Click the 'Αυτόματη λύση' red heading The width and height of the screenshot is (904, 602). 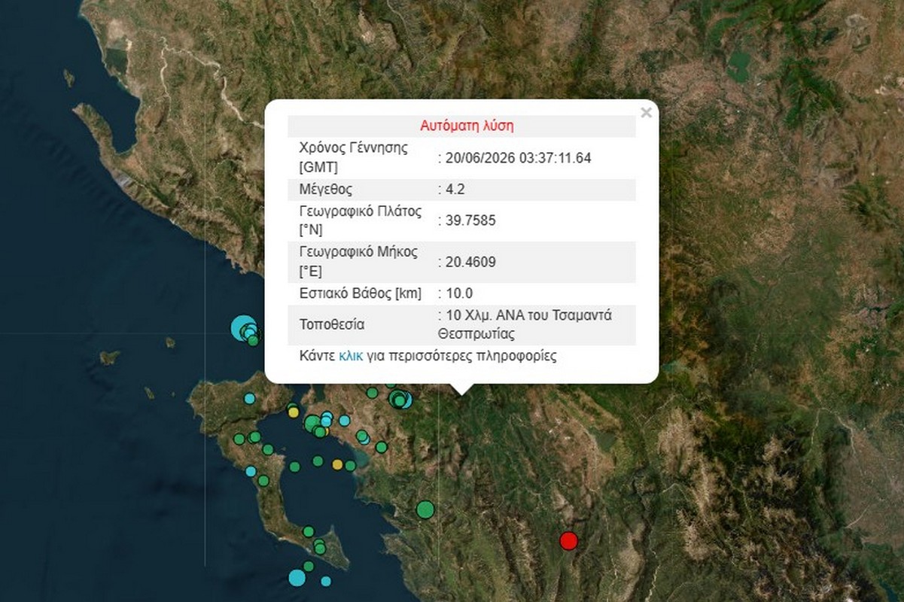467,126
